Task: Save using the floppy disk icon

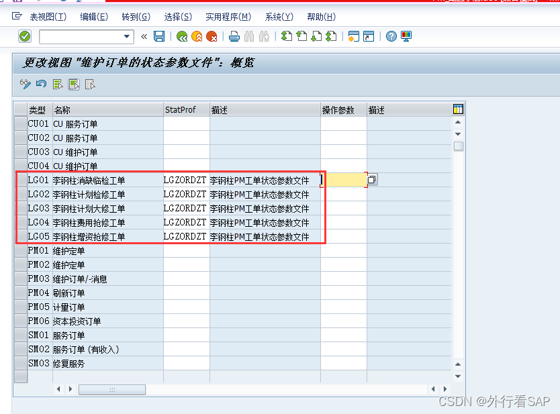Action: pyautogui.click(x=159, y=36)
